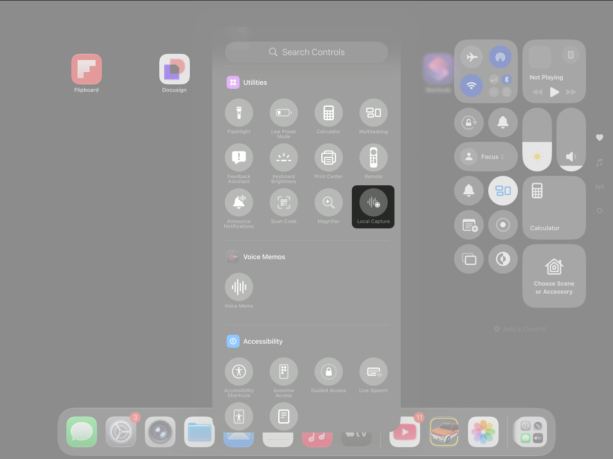Select the Print Center control

328,157
